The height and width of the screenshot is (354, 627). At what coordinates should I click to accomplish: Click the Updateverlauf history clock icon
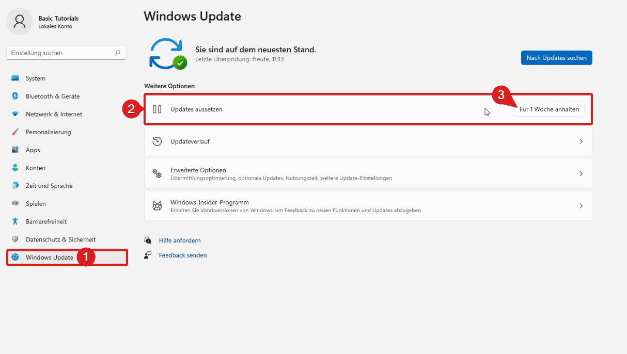(x=158, y=141)
